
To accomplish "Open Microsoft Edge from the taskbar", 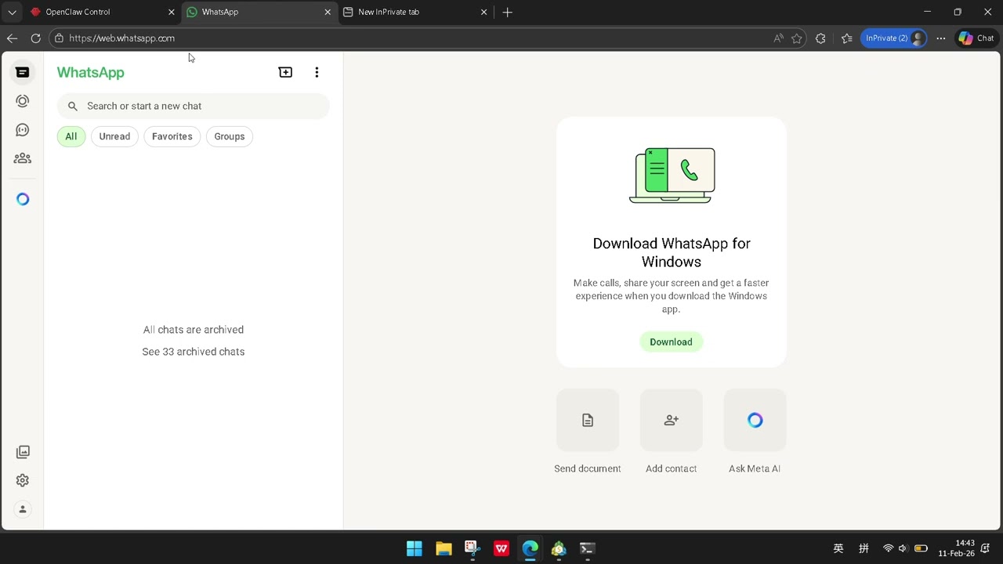I will pos(530,548).
